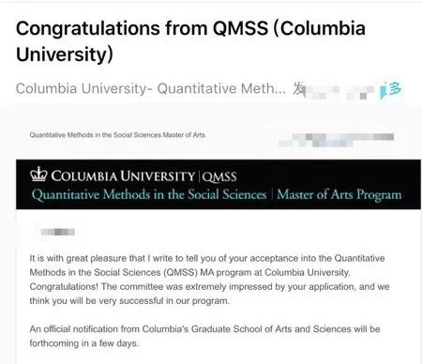422x364 pixels.
Task: Open the blue 更多 details link
Action: click(391, 90)
